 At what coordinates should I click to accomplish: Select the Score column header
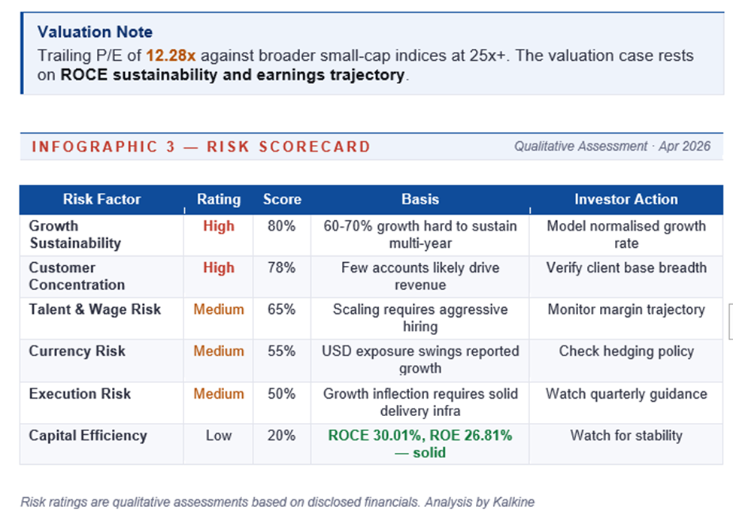tap(282, 200)
